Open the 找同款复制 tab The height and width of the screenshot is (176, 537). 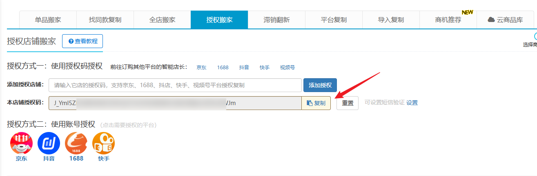pyautogui.click(x=105, y=20)
